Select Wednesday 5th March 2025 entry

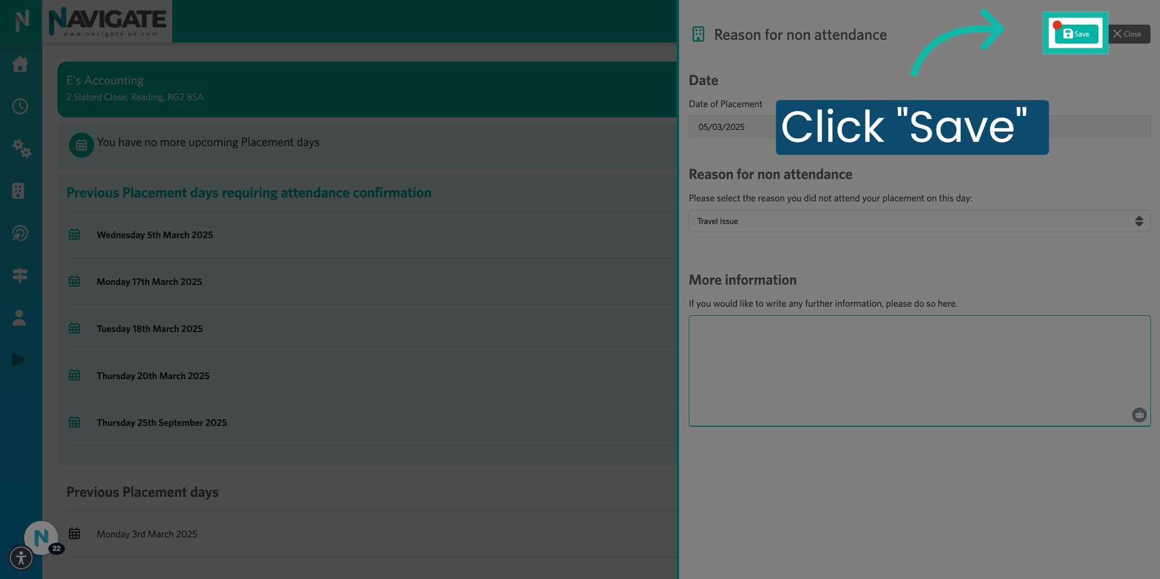click(155, 235)
